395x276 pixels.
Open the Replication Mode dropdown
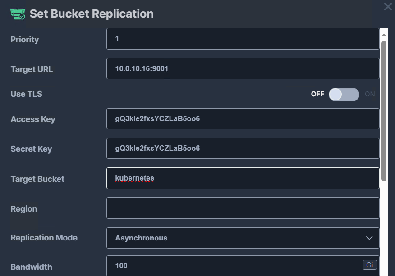pyautogui.click(x=243, y=238)
